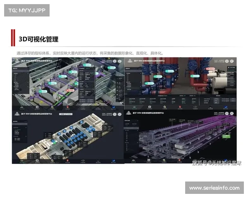Select green label tag in pipe-network model
The image size is (248, 198).
227,137
